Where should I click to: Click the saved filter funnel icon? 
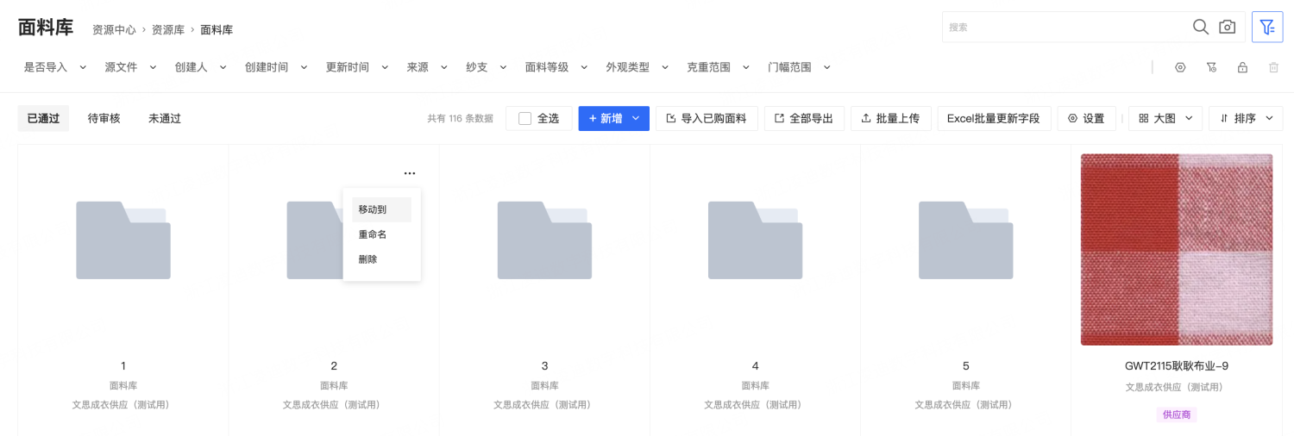(x=1211, y=67)
